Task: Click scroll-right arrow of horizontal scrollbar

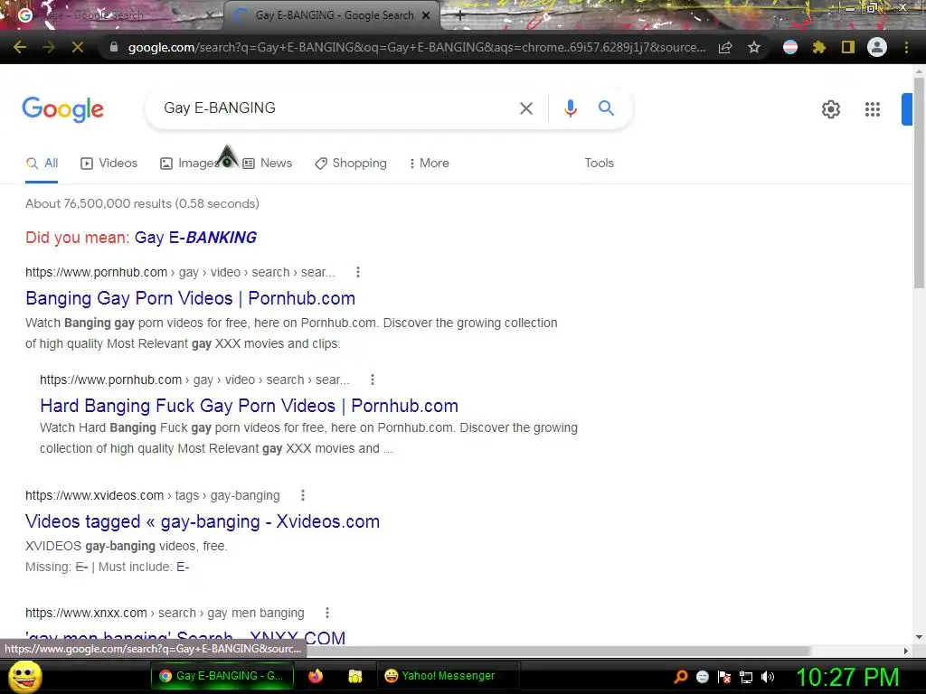Action: click(906, 651)
